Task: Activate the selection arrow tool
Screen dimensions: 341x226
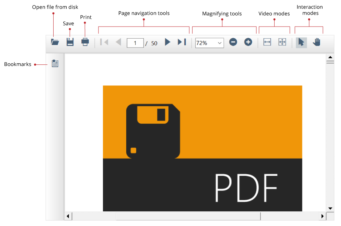Action: tap(301, 42)
